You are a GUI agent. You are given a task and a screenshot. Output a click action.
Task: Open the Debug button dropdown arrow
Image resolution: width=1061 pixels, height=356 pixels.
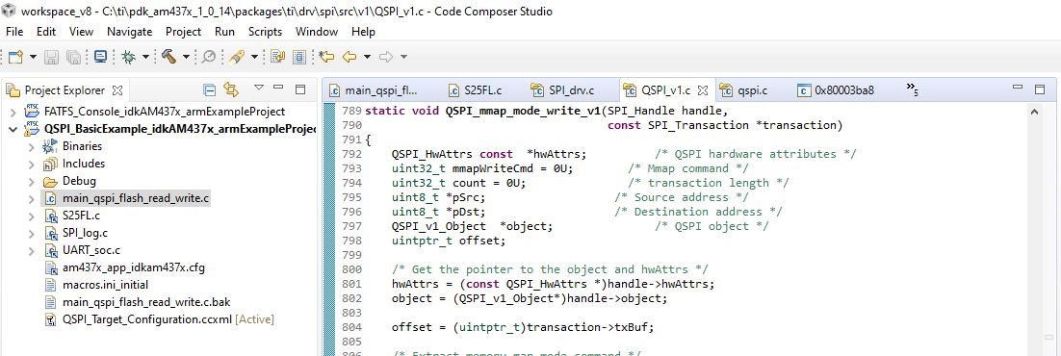[x=145, y=57]
